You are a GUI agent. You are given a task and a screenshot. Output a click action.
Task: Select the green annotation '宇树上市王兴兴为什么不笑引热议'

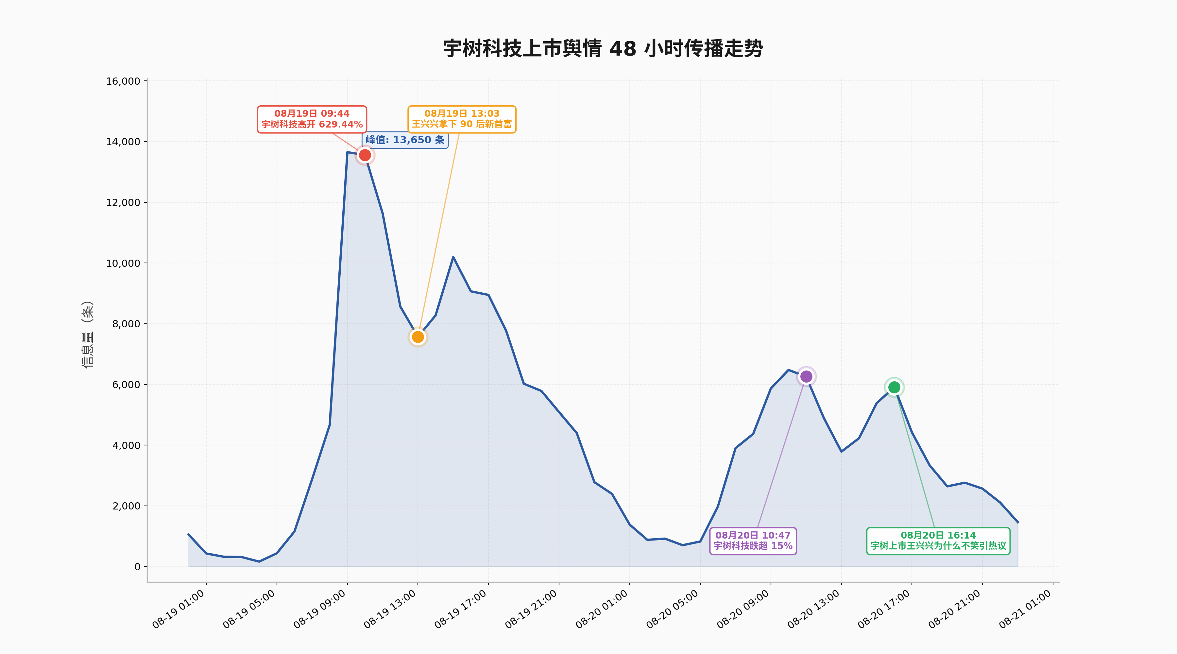pos(938,541)
